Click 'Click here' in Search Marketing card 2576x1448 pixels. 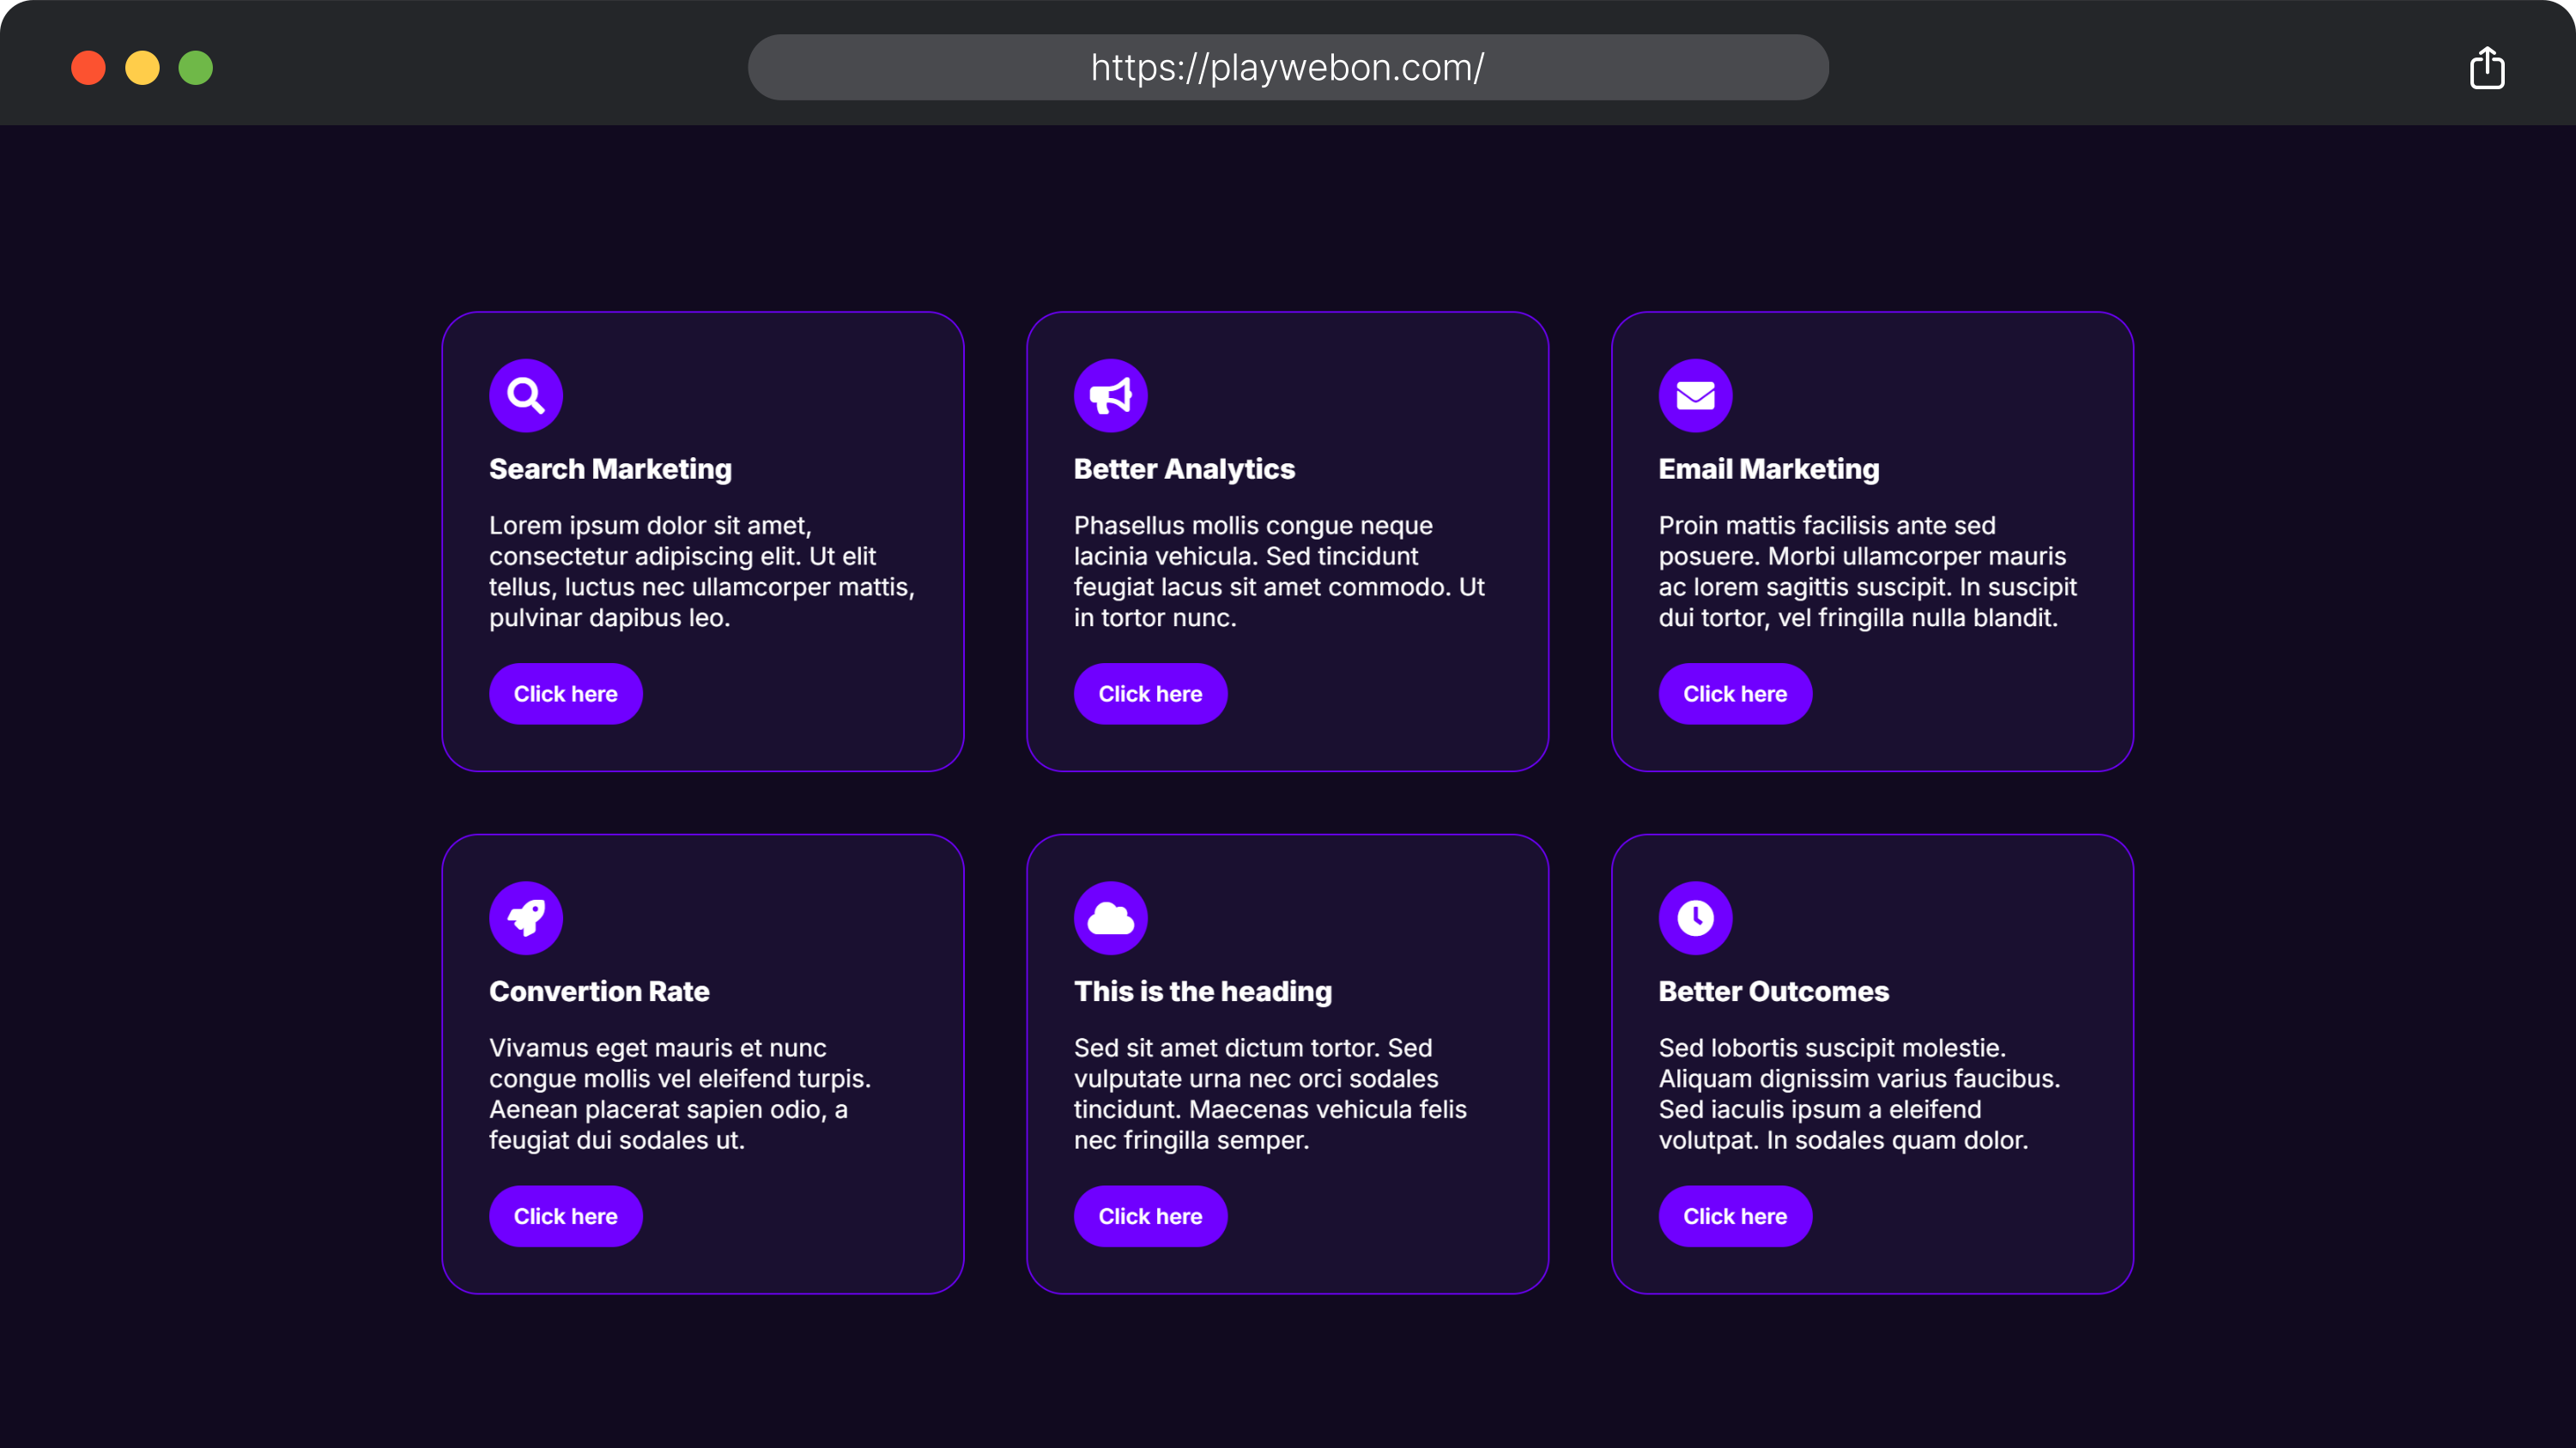coord(566,693)
